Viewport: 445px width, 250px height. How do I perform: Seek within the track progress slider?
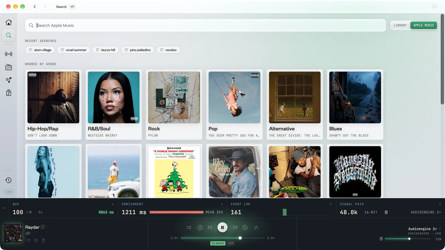[222, 238]
